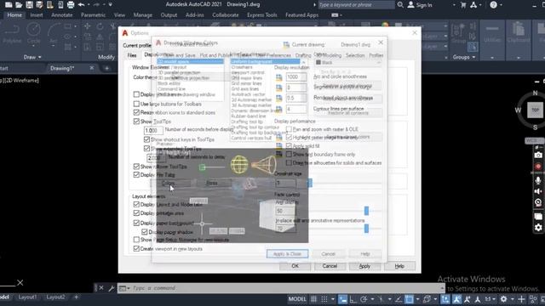Click the New drawing icon in quick access toolbar

tap(9, 5)
